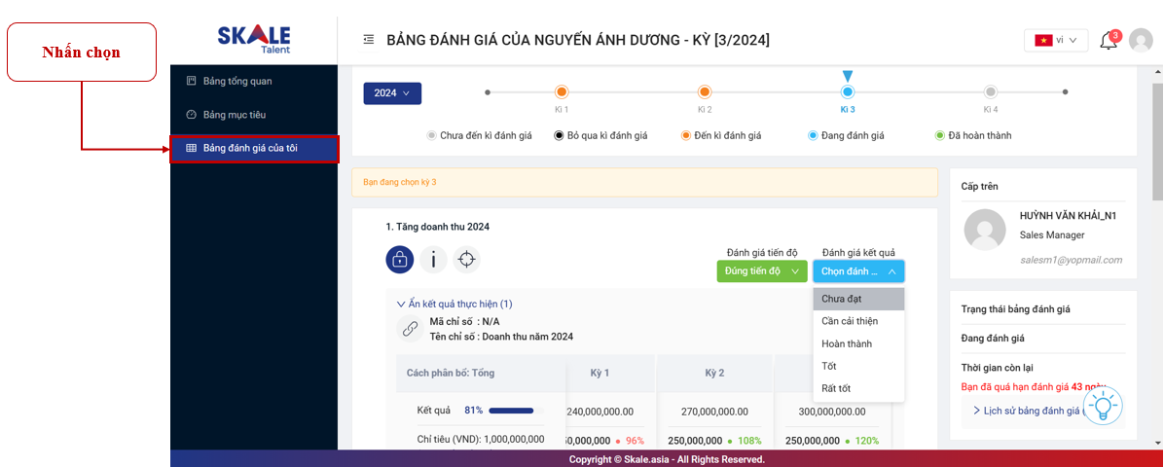Image resolution: width=1164 pixels, height=467 pixels.
Task: Click the info icon beside the lock
Action: click(433, 259)
